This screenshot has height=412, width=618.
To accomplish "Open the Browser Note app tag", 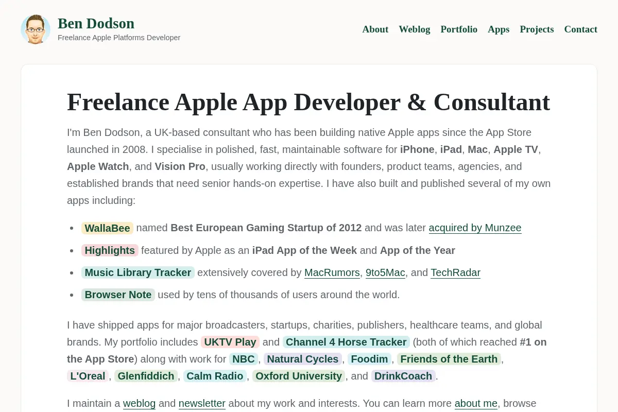I will coord(118,295).
